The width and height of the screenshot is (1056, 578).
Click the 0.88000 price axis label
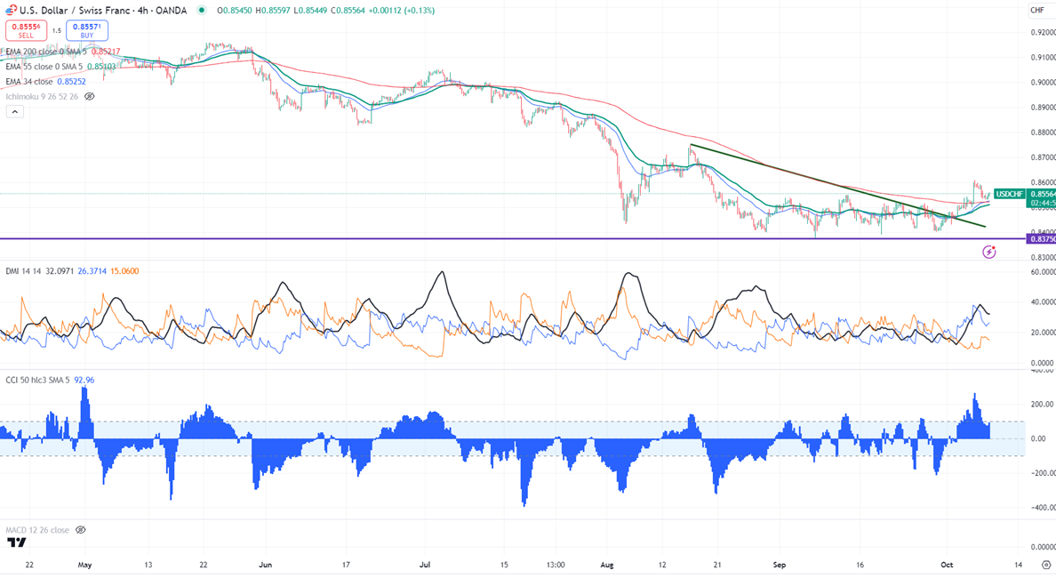pyautogui.click(x=1043, y=132)
